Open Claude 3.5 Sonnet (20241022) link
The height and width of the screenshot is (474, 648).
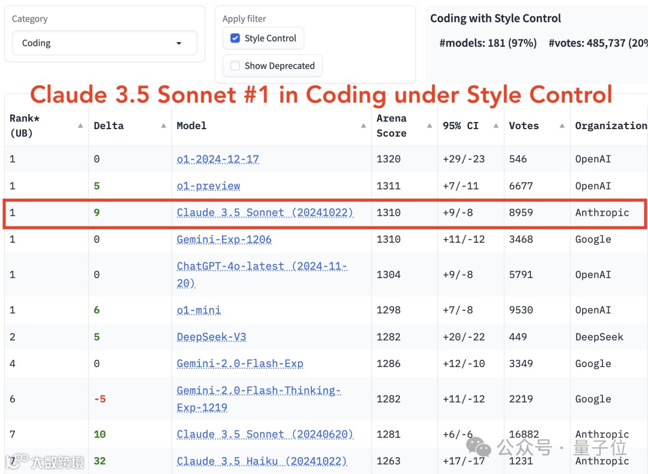[265, 213]
